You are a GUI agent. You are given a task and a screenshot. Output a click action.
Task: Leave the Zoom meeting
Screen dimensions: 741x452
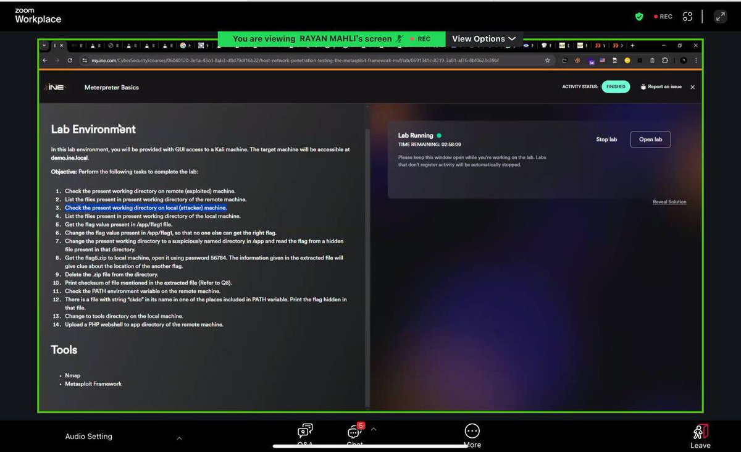(x=700, y=436)
